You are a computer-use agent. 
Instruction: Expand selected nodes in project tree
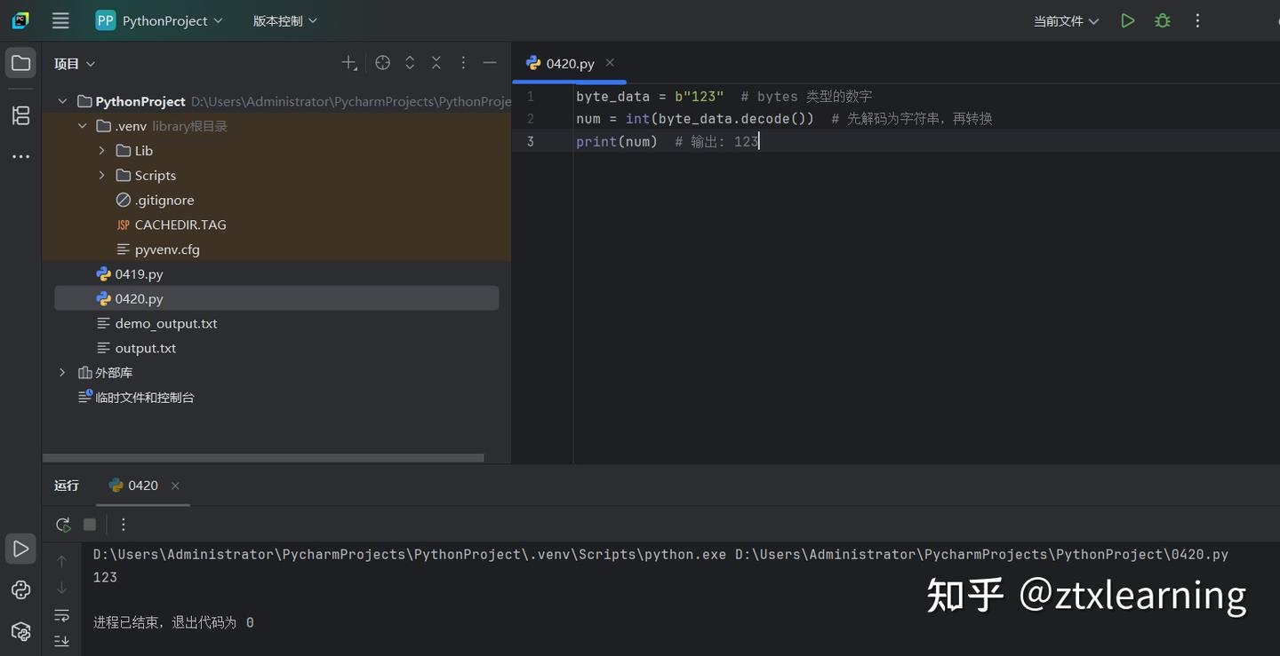pyautogui.click(x=410, y=63)
